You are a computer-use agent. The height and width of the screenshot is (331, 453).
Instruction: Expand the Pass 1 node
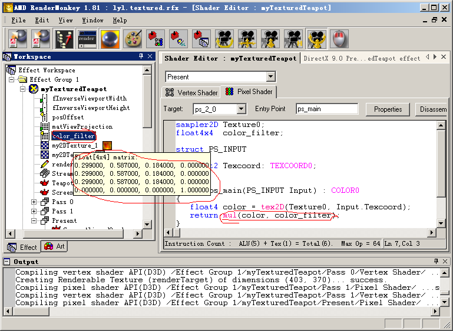point(34,211)
